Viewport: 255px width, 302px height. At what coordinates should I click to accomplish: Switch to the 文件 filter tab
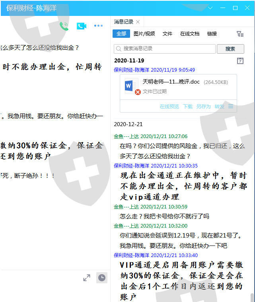click(167, 34)
